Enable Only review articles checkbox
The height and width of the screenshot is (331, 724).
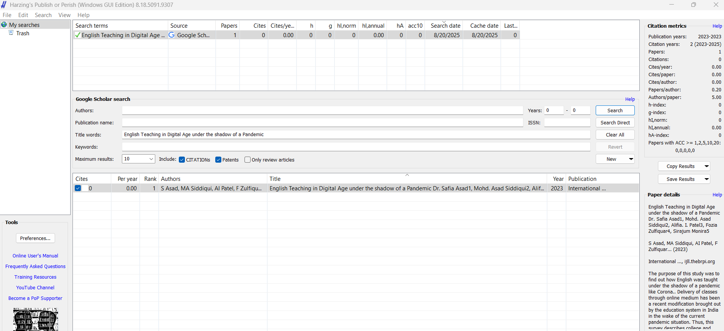tap(248, 160)
